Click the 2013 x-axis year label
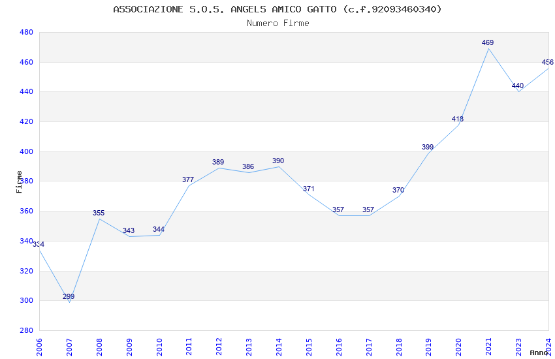This screenshot has width=555, height=359. point(249,347)
